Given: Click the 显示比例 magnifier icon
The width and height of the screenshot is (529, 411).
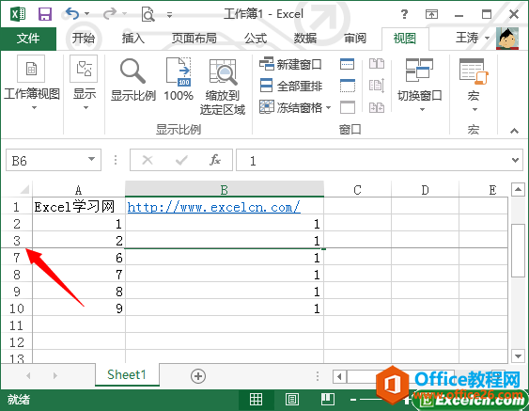Looking at the screenshot, I should point(132,71).
